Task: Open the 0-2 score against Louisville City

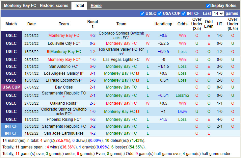Action: click(93, 43)
